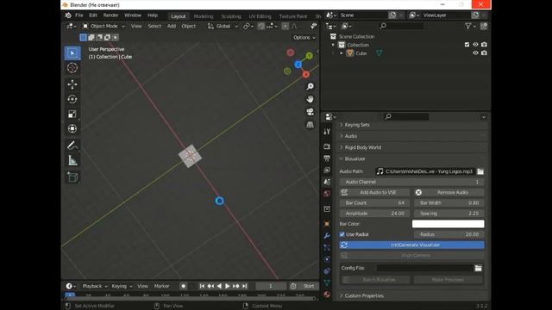Jump to timeline start button

tap(202, 286)
